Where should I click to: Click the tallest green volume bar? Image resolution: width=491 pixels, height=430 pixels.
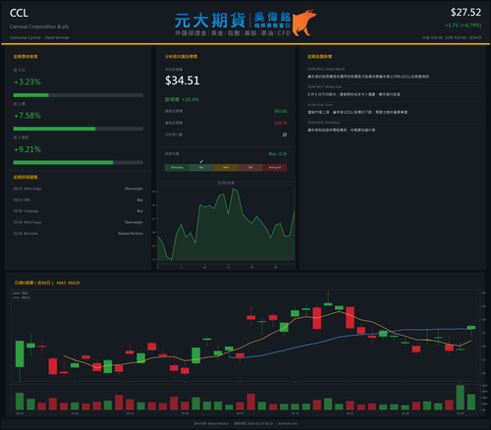pos(460,398)
